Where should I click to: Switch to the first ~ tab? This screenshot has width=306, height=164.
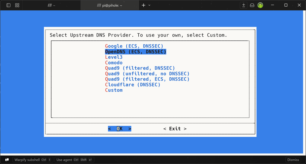coord(51,5)
